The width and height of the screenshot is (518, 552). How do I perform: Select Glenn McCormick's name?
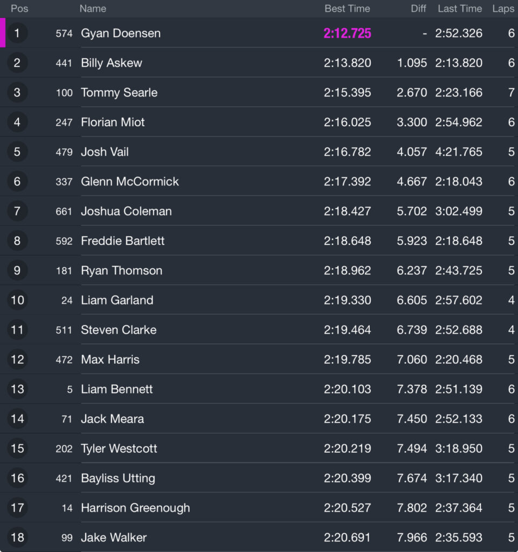pyautogui.click(x=130, y=181)
